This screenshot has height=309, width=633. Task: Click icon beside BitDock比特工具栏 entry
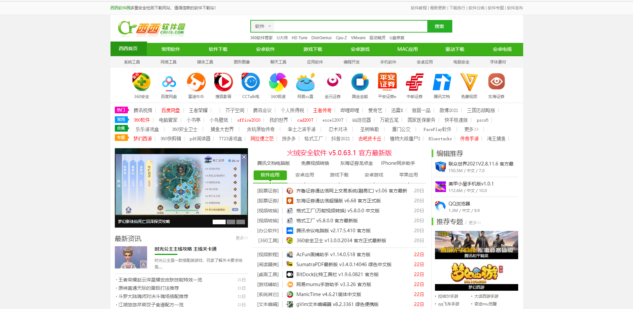click(x=290, y=274)
